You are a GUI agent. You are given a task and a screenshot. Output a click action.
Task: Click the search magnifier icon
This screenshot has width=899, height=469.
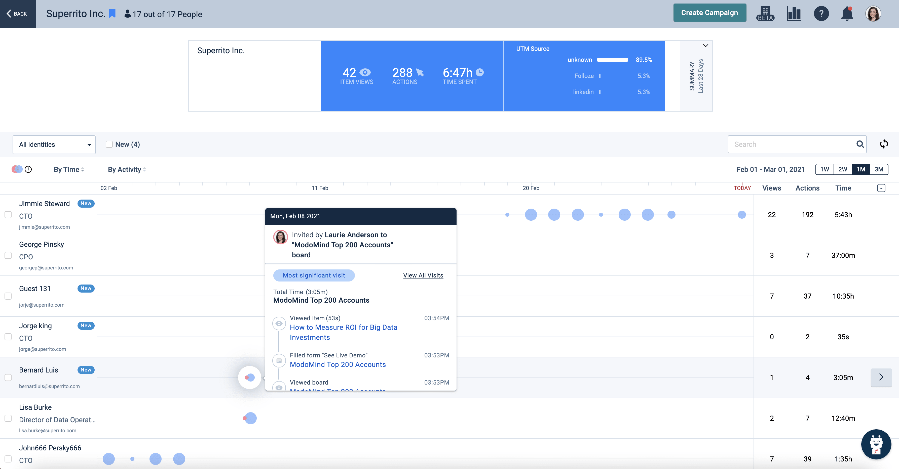coord(860,144)
